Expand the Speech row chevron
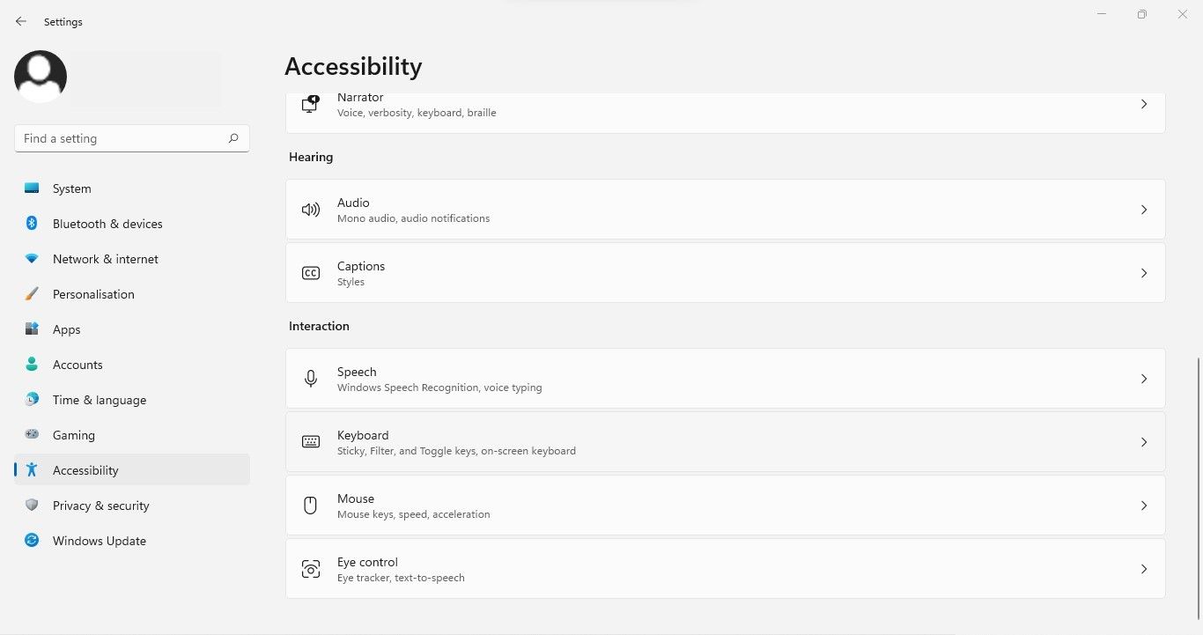Viewport: 1203px width, 635px height. click(1144, 379)
